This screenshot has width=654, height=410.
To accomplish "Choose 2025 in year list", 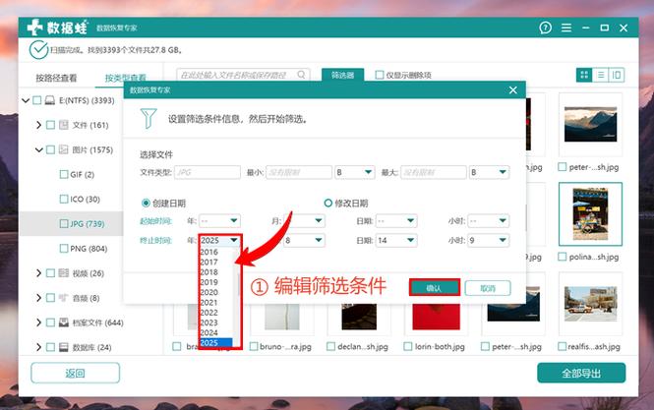I will point(216,343).
